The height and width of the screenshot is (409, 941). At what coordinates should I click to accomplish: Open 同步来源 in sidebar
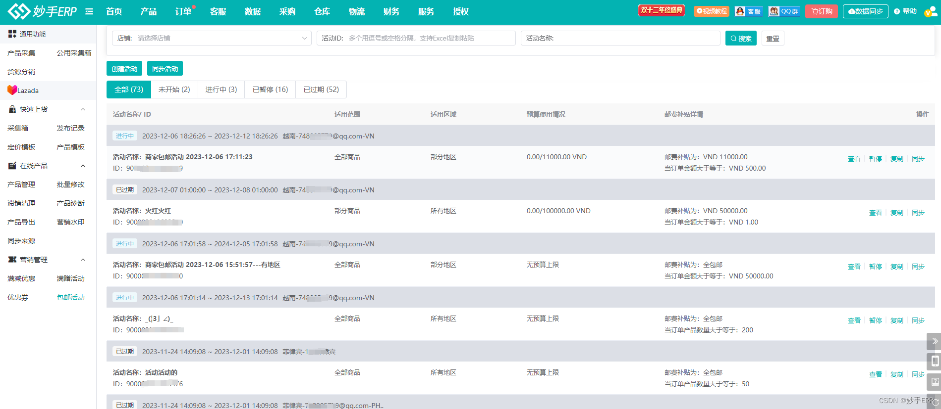[x=21, y=241]
